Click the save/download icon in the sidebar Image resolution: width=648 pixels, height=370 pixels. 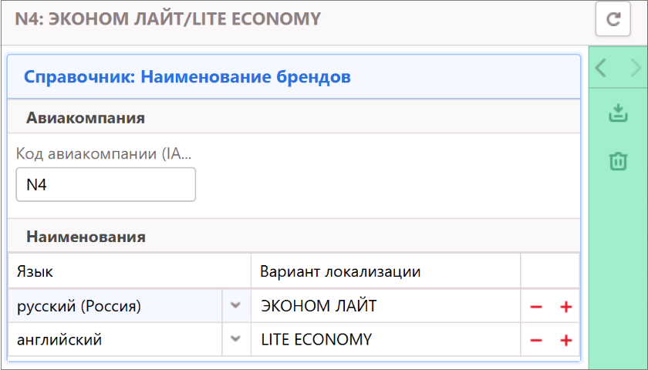(617, 114)
